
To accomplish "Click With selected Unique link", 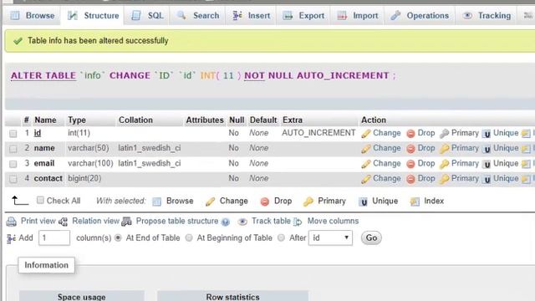I will [x=385, y=201].
